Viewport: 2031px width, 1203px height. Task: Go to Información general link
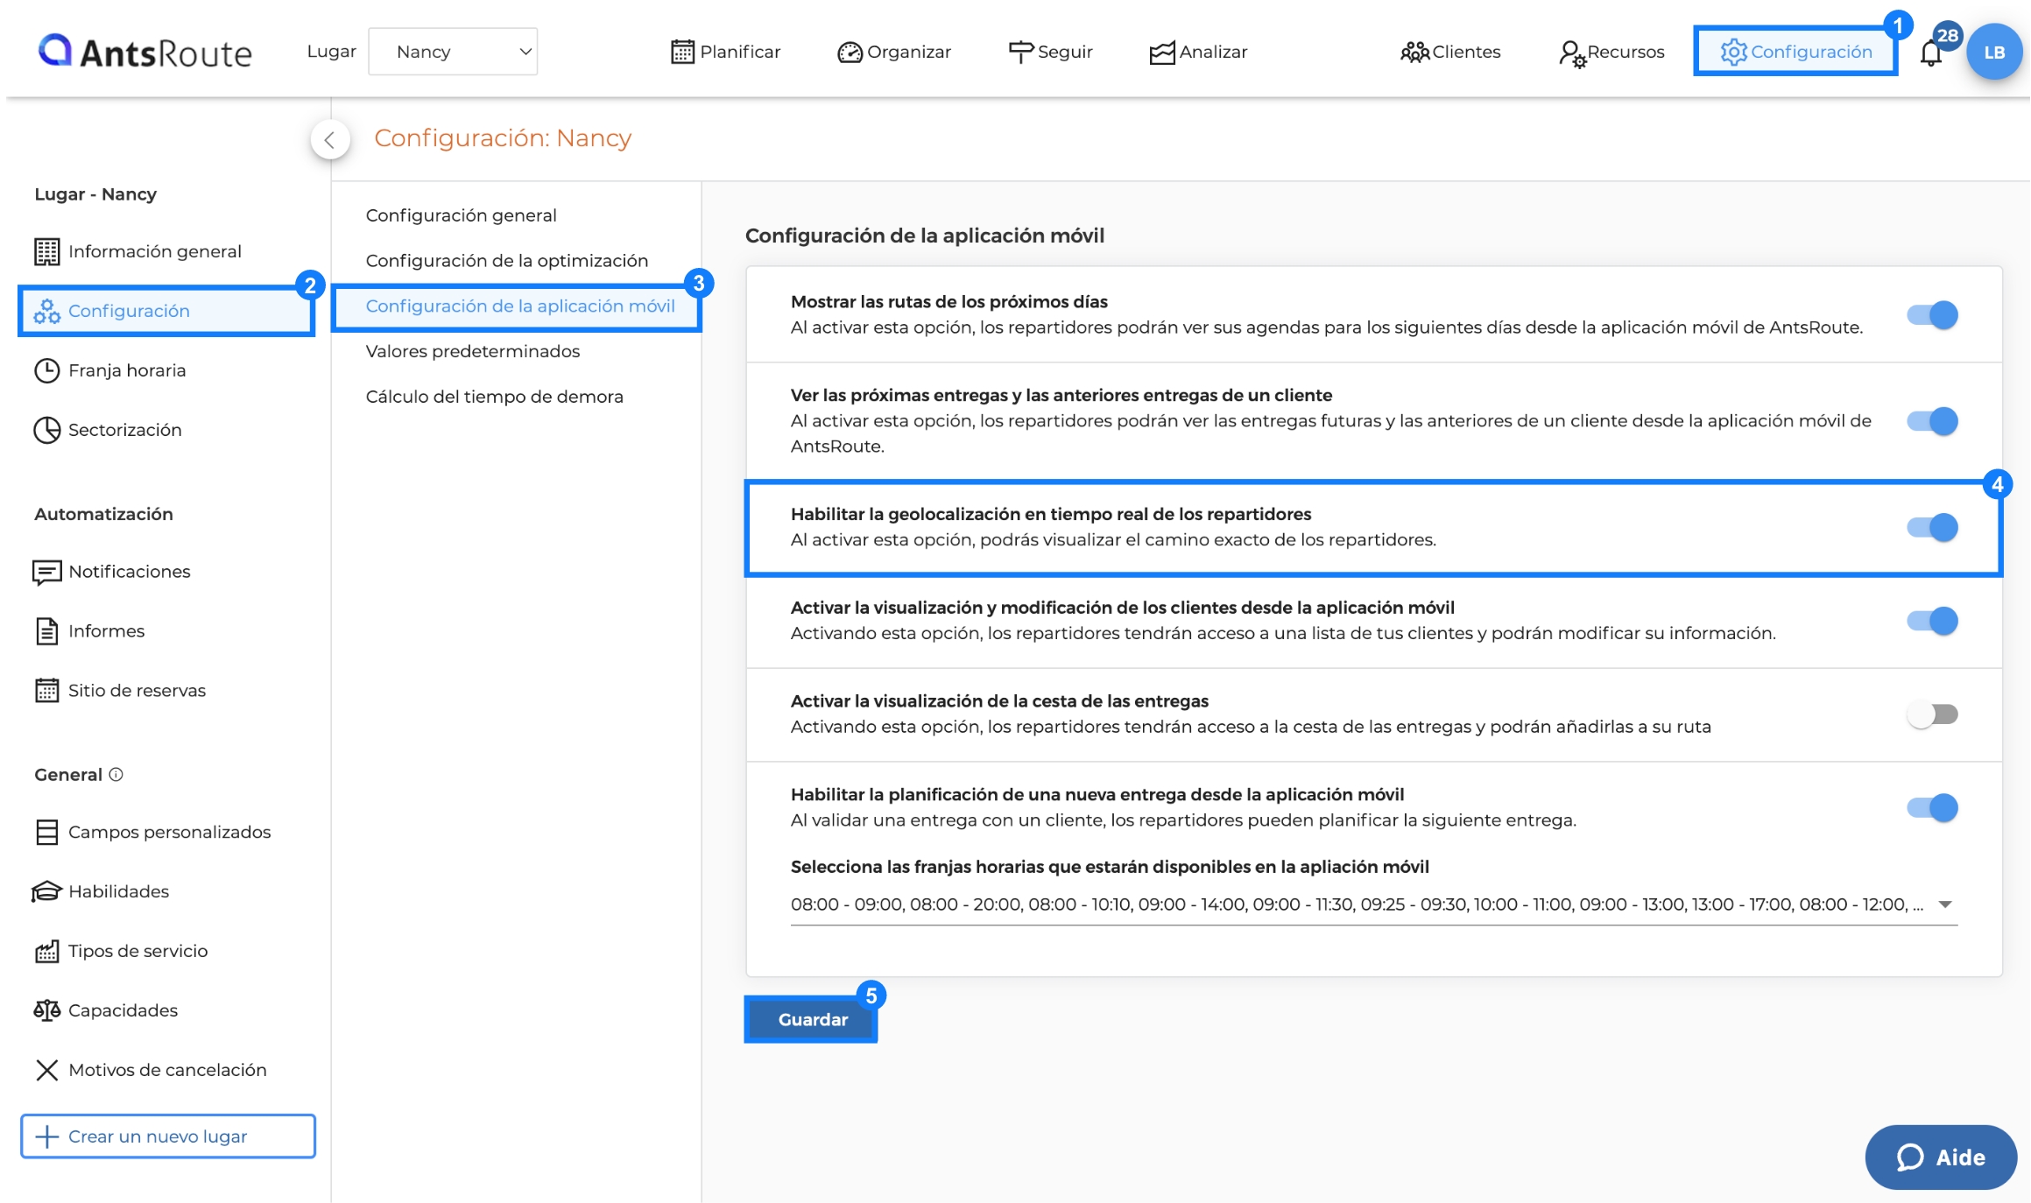(x=155, y=252)
